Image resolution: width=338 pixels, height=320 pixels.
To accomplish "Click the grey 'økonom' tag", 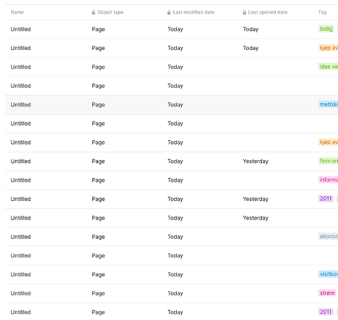I will [328, 236].
